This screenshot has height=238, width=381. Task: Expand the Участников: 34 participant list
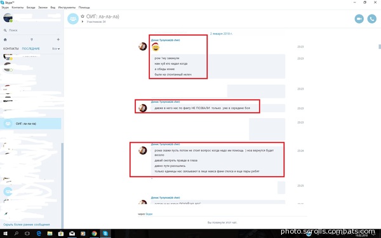click(x=83, y=22)
